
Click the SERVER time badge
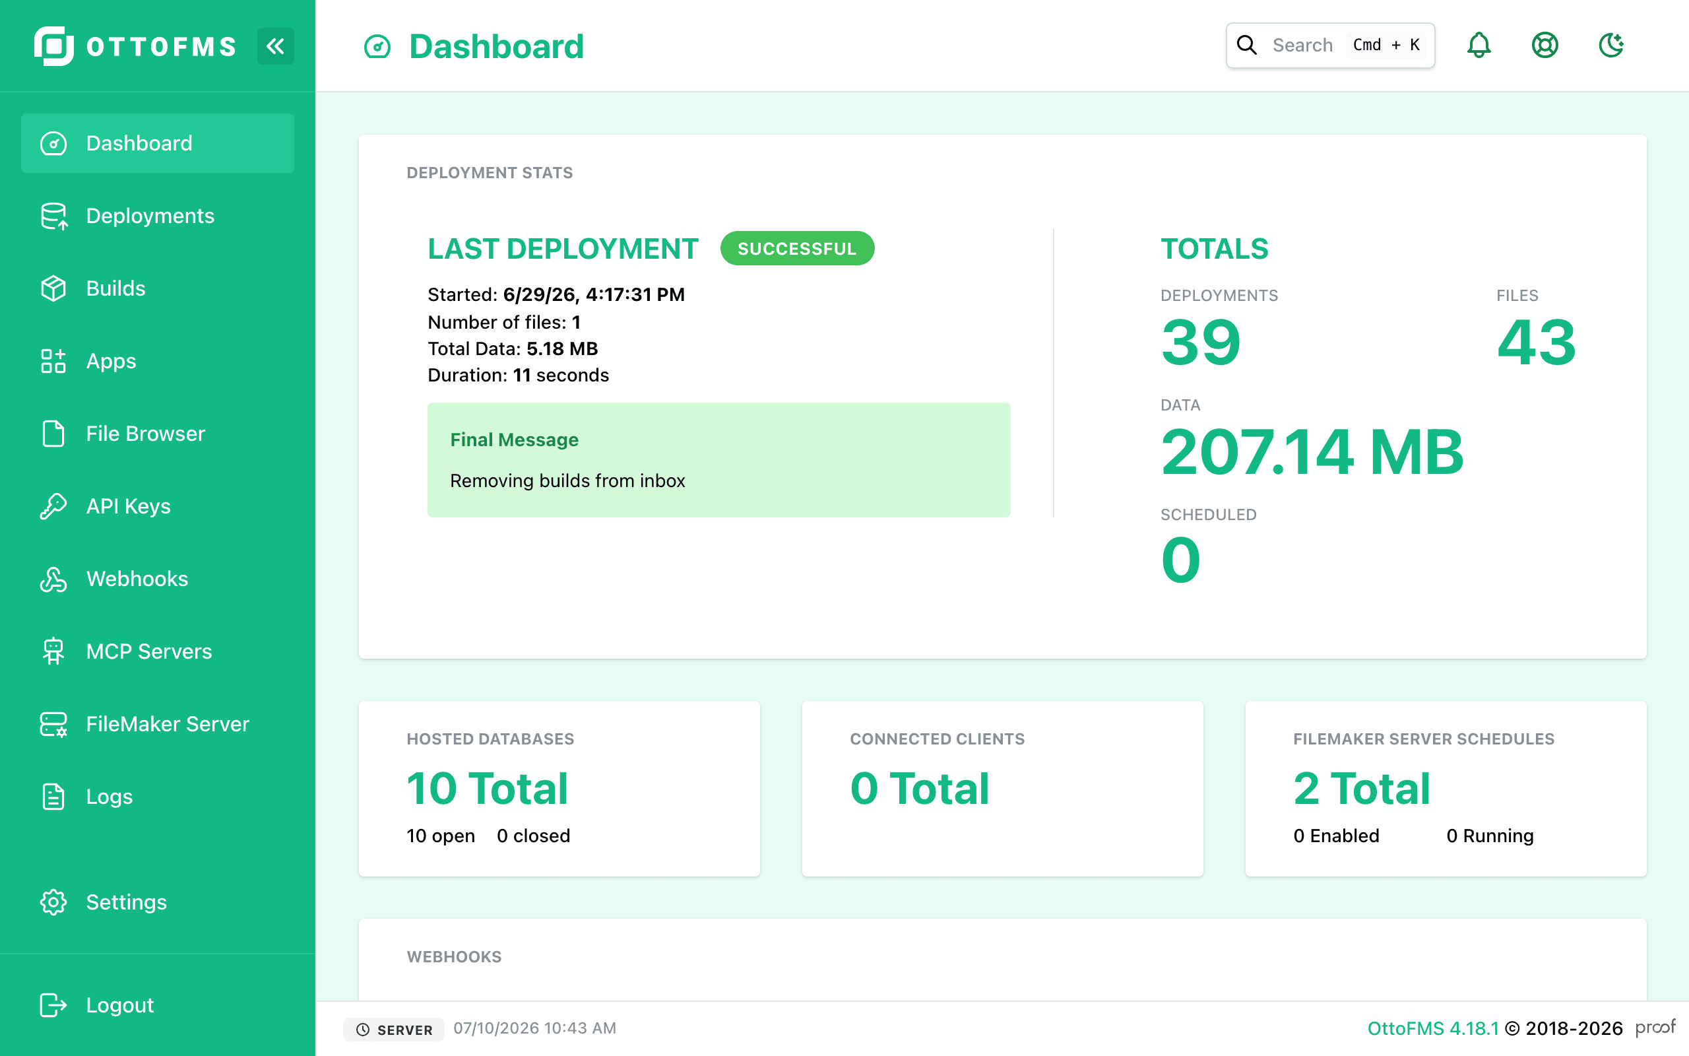[394, 1030]
